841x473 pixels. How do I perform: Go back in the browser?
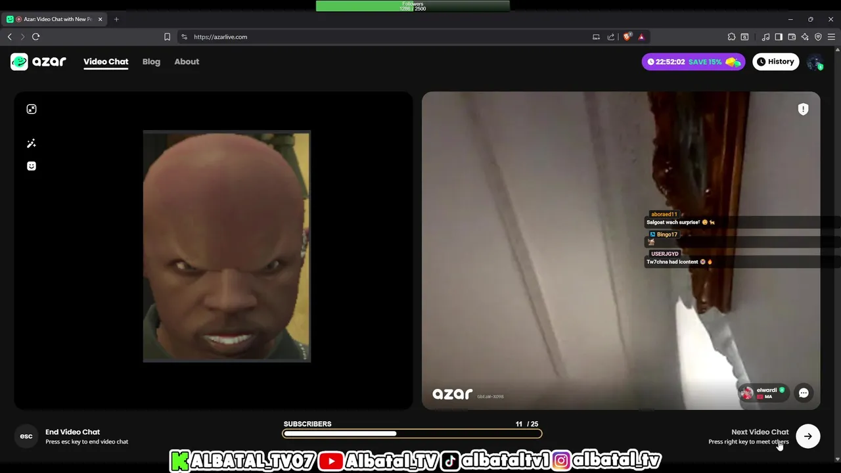[x=10, y=37]
